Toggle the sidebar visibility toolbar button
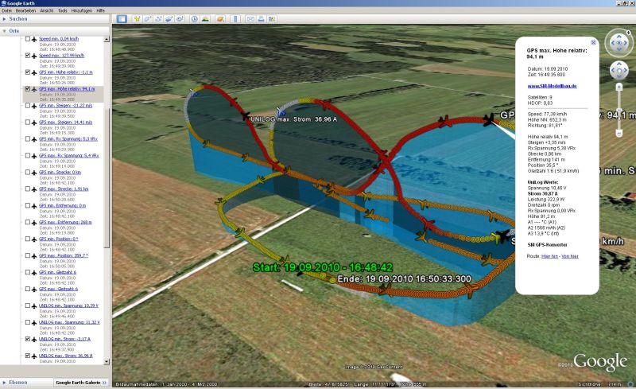This screenshot has height=389, width=636. click(x=122, y=18)
